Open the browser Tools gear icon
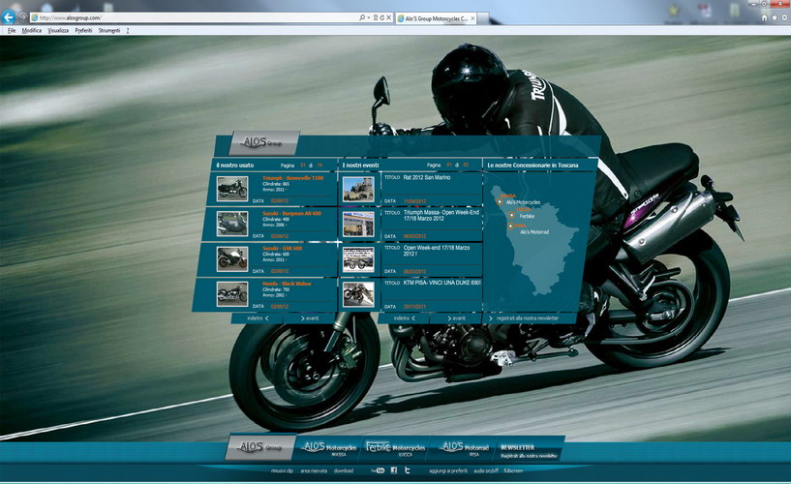 [784, 17]
